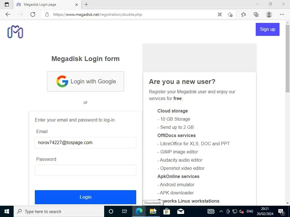The image size is (290, 217).
Task: Focus the Email input field
Action: pos(86,143)
